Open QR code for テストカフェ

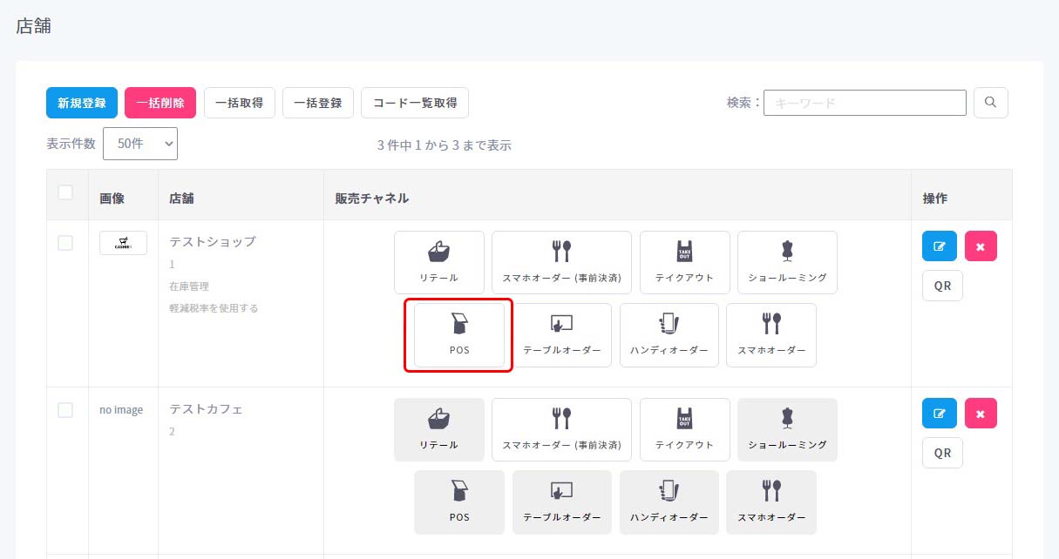[942, 453]
